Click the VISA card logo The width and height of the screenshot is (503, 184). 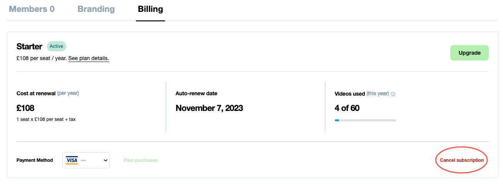[x=72, y=160]
